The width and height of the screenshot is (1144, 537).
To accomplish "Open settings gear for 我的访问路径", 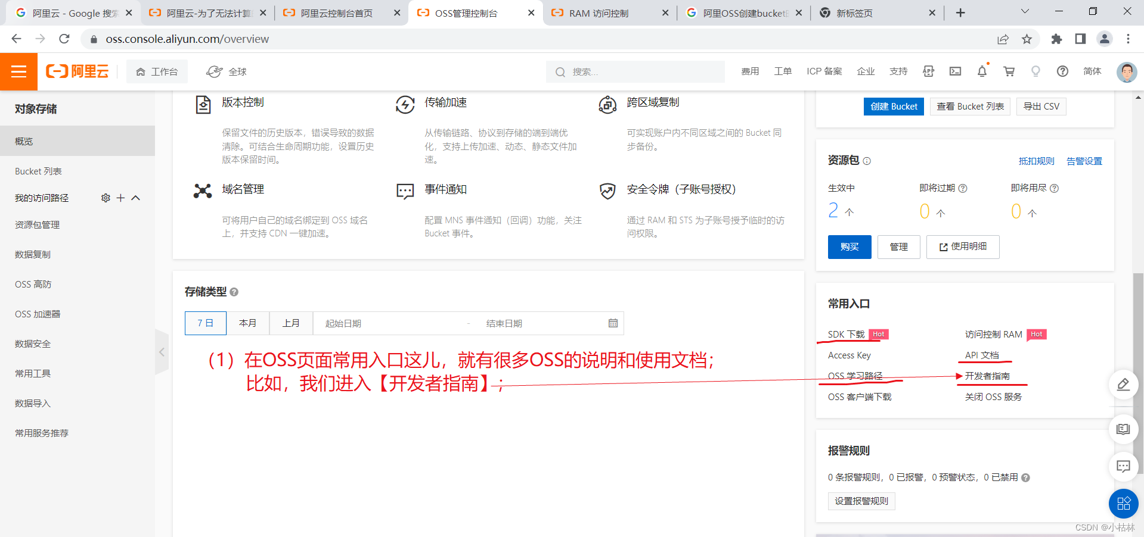I will click(106, 198).
